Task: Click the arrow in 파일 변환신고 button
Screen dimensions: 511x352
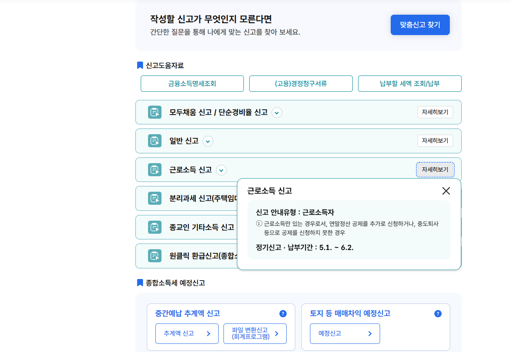Action: coord(277,334)
